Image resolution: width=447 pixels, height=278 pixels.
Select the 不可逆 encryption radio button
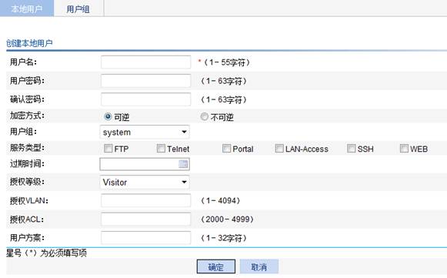coord(204,116)
